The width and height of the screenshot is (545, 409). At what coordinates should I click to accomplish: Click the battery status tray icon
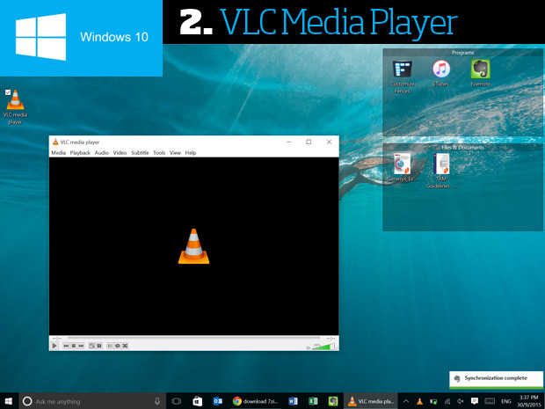433,401
